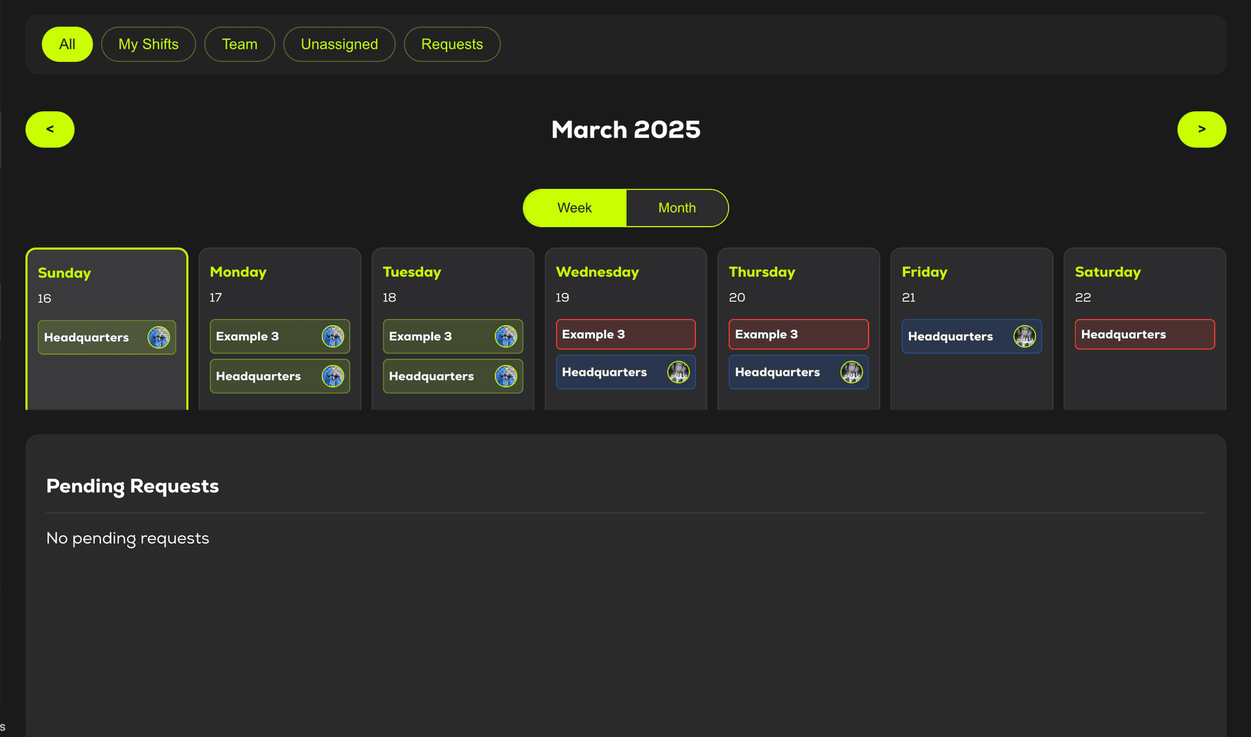The width and height of the screenshot is (1251, 737).
Task: Switch calendar to Week view
Action: click(575, 208)
